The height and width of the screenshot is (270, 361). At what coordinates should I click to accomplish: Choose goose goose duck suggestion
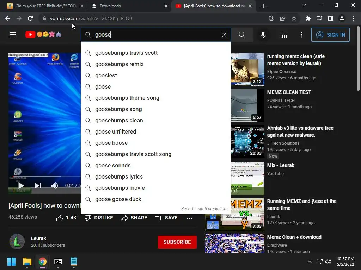156,199
